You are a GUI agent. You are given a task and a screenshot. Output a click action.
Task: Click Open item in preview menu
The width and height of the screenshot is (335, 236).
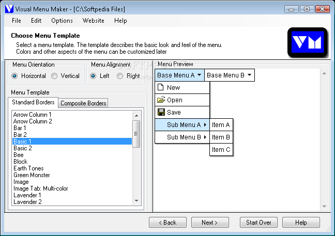(x=182, y=100)
